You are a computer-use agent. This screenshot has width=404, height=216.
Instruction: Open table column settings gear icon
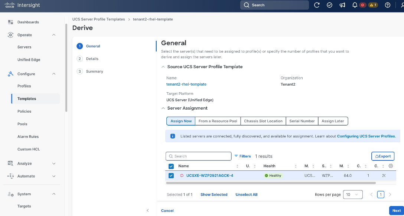click(391, 166)
